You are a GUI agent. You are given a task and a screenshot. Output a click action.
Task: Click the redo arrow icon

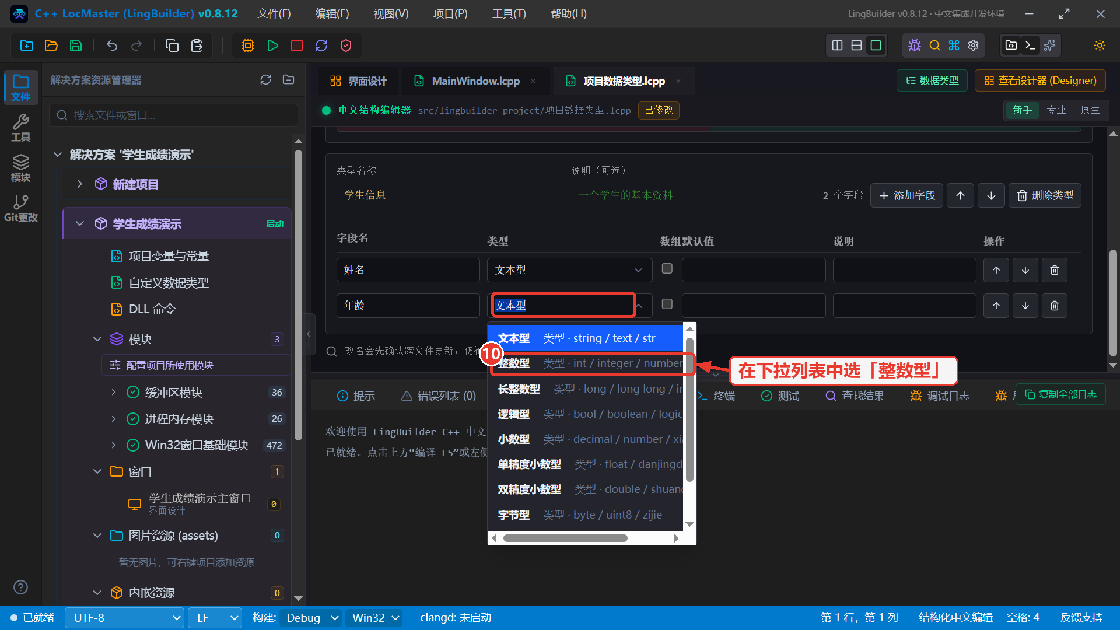(136, 45)
